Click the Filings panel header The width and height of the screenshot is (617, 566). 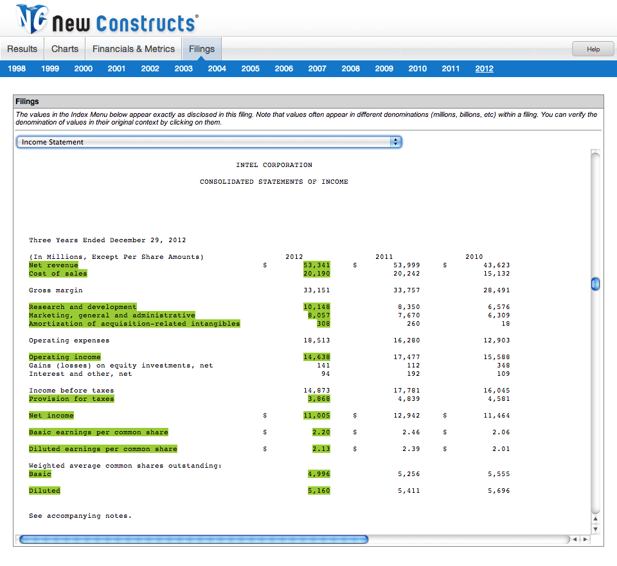(308, 102)
